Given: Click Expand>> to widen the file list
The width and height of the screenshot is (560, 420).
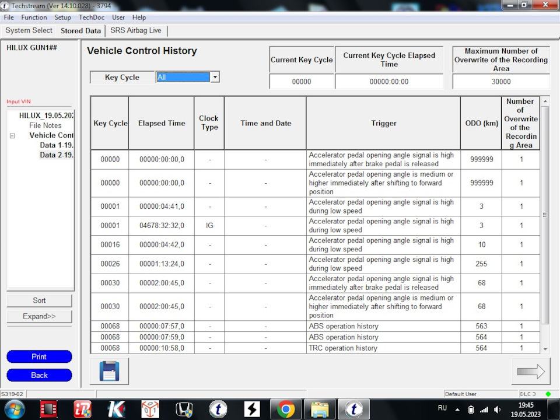Looking at the screenshot, I should pos(39,316).
